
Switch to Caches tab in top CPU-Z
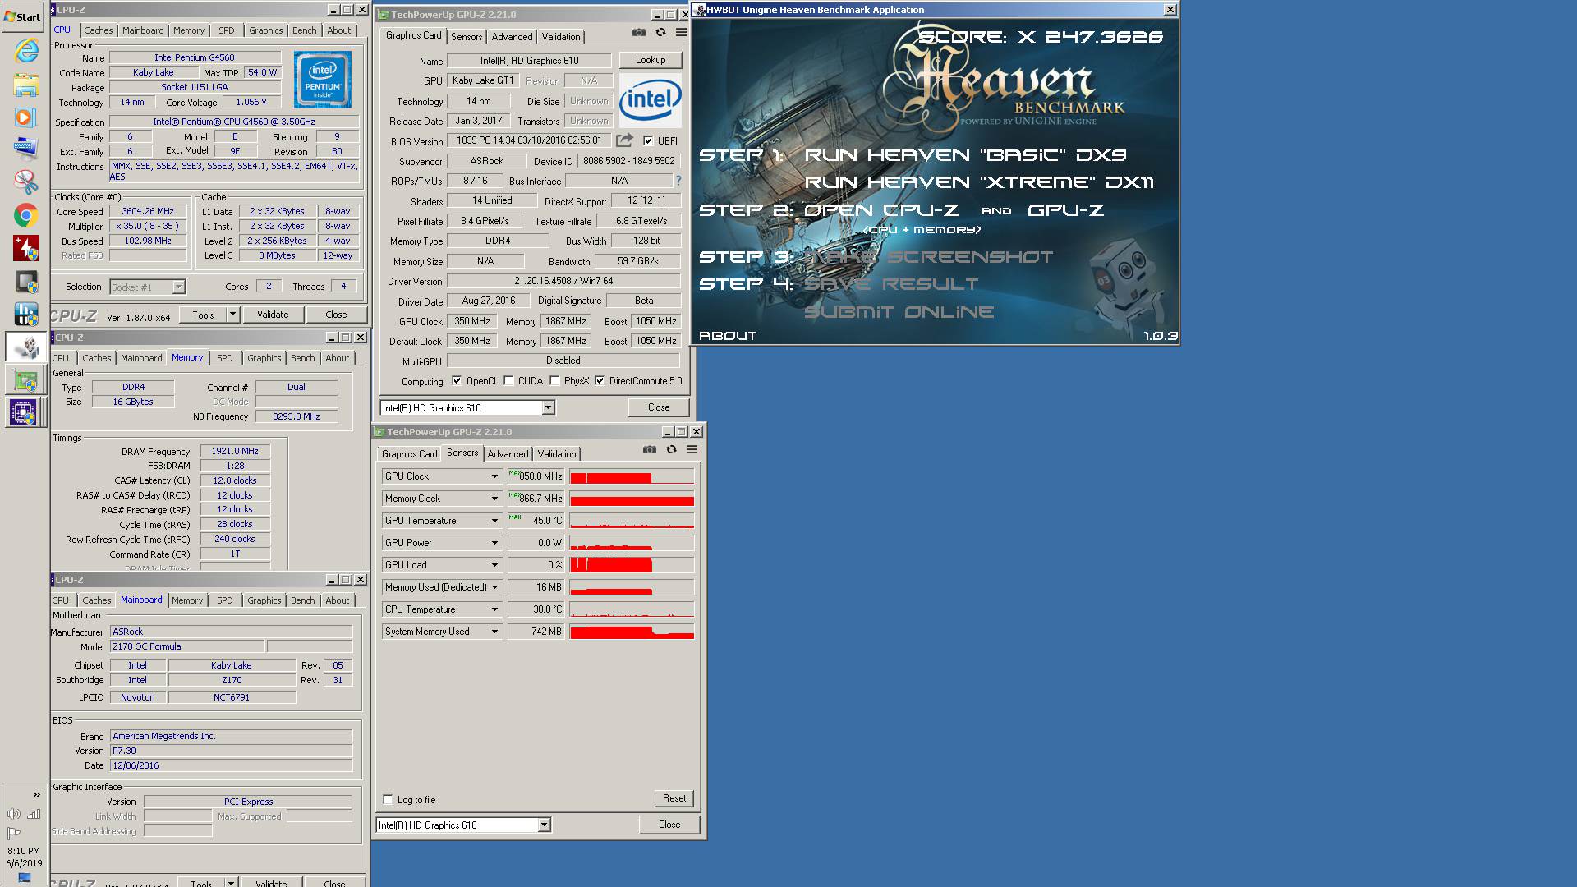tap(99, 30)
